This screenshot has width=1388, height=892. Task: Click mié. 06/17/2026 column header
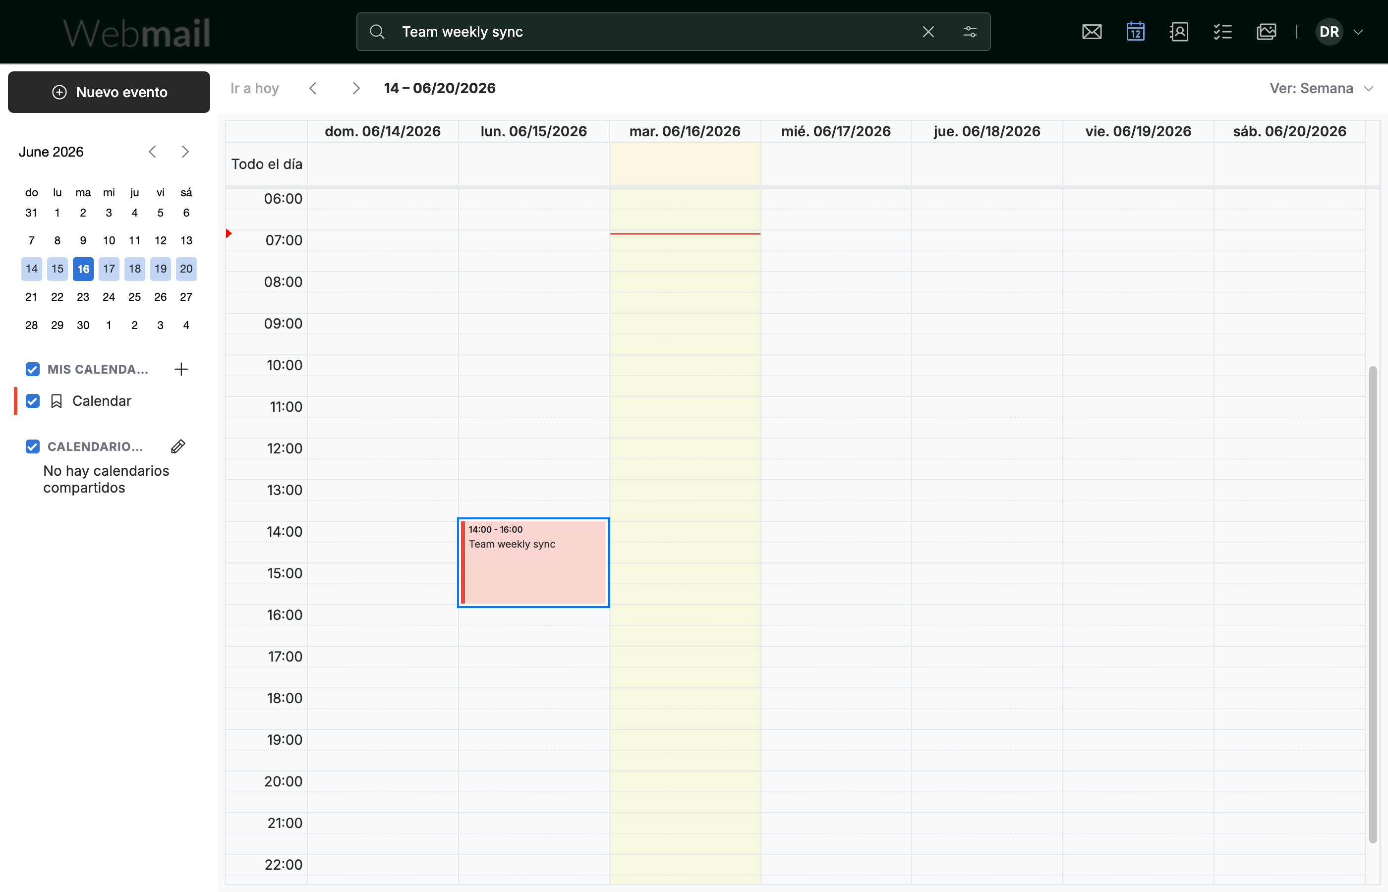click(x=836, y=131)
